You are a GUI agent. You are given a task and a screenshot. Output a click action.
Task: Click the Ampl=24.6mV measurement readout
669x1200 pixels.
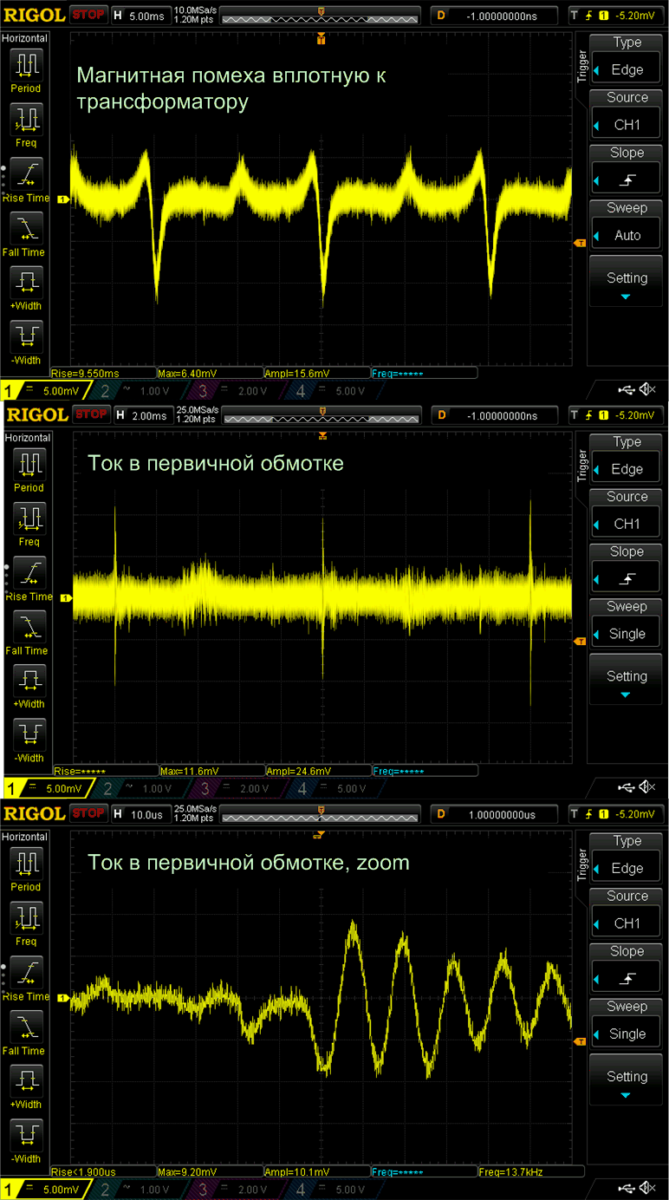pyautogui.click(x=317, y=771)
